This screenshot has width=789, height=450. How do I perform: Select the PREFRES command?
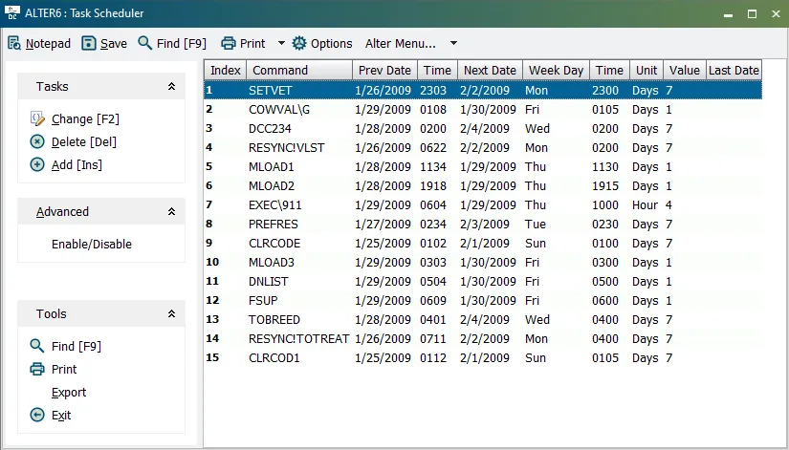(x=274, y=225)
